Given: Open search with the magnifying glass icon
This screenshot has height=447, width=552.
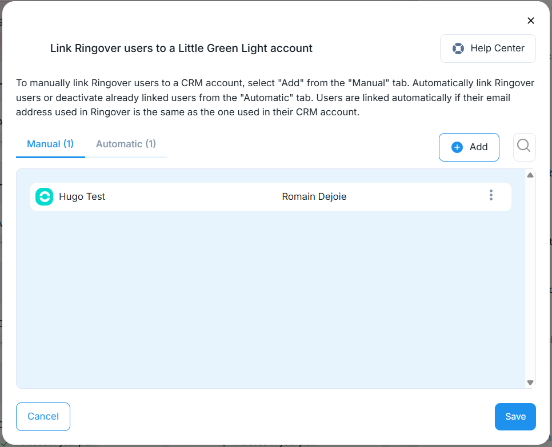Looking at the screenshot, I should tap(523, 147).
